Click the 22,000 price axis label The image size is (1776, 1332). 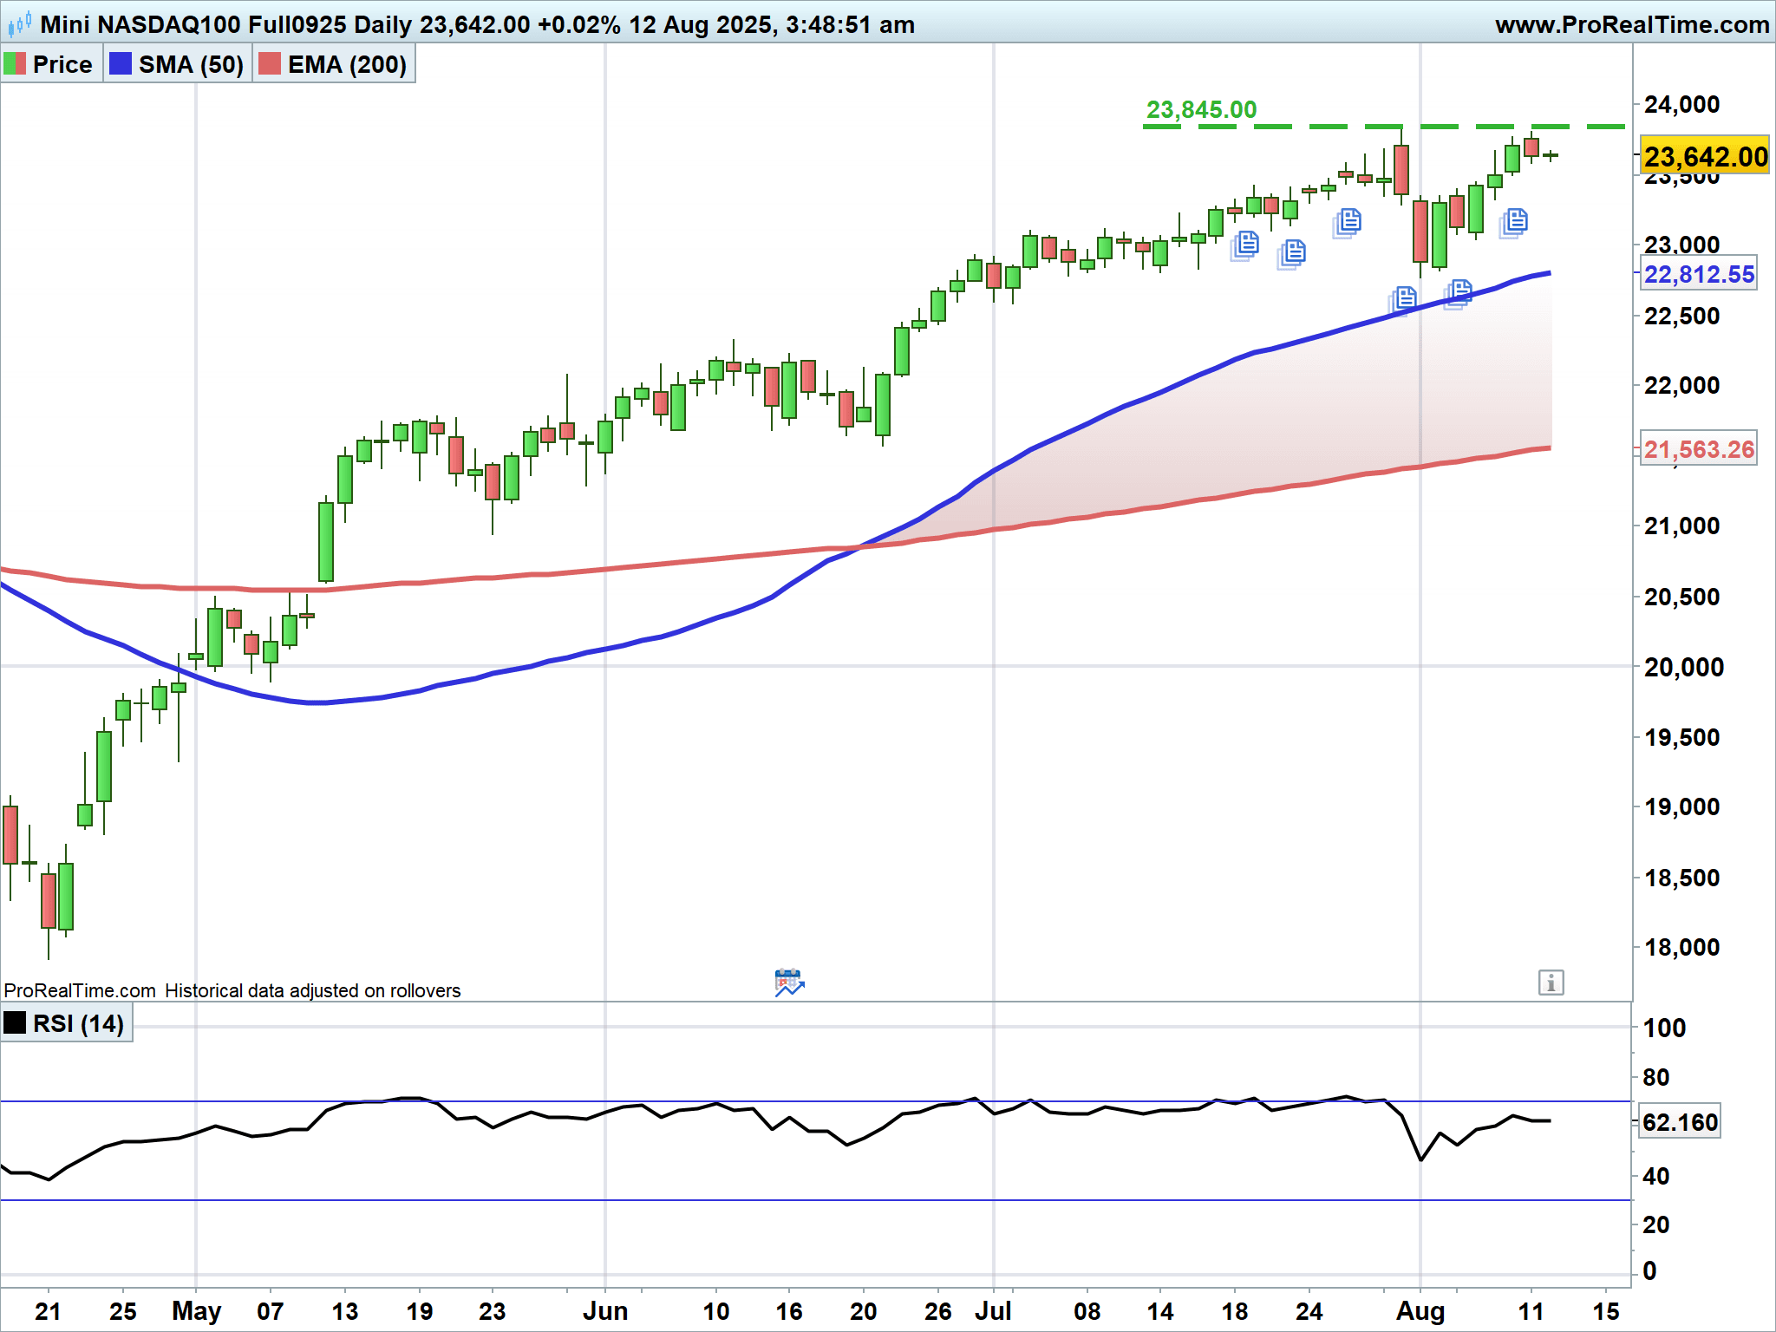click(x=1681, y=385)
